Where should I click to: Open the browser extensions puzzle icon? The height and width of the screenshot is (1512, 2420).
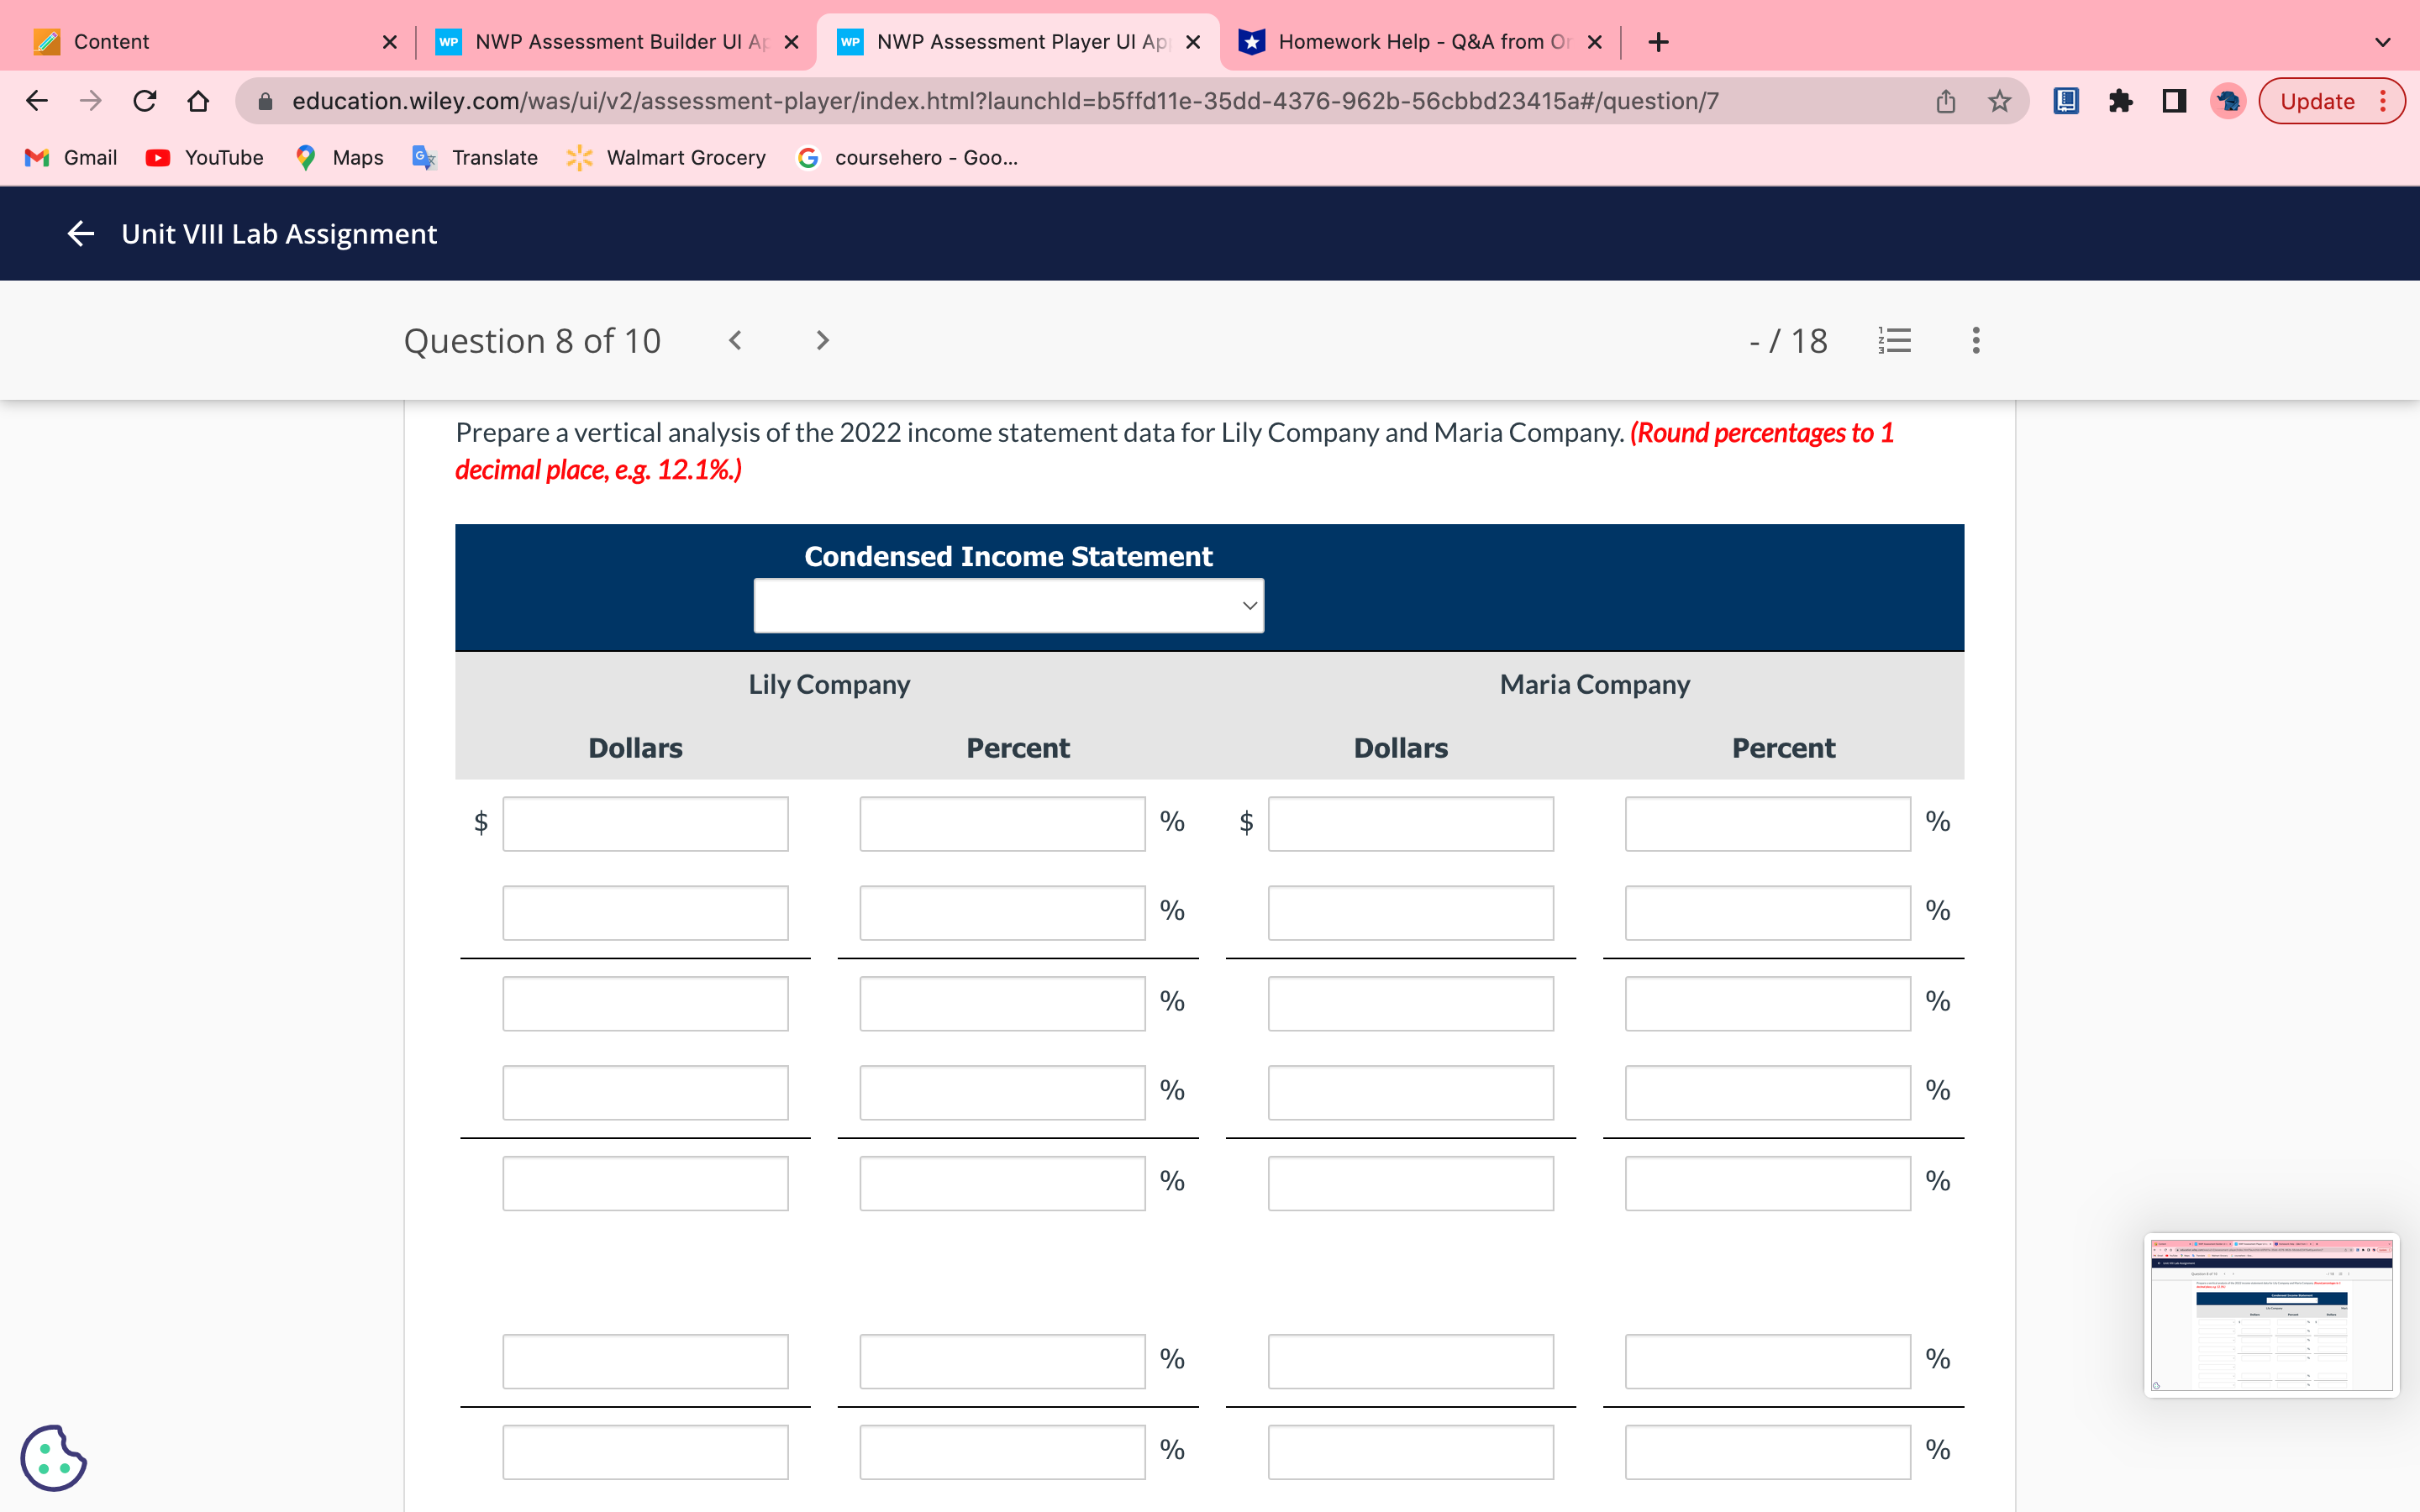[x=2122, y=100]
